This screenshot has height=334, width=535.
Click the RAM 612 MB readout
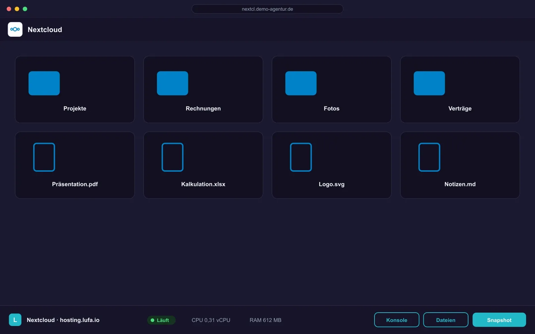(265, 320)
